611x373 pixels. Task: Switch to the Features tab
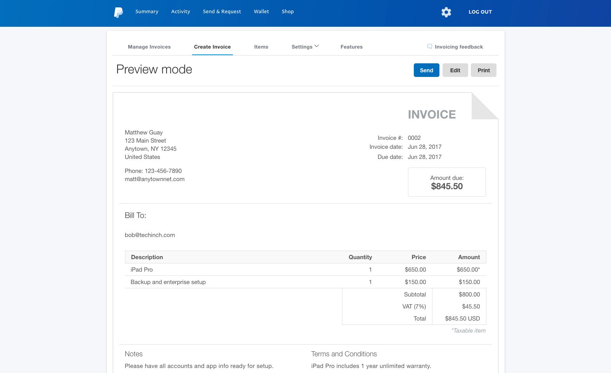click(x=351, y=47)
